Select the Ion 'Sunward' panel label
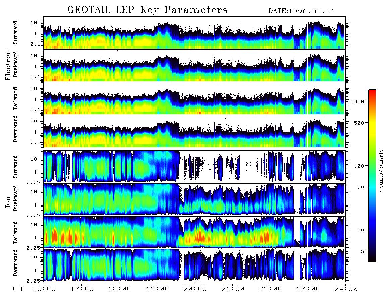Screen dimensions: 383x295 16,167
